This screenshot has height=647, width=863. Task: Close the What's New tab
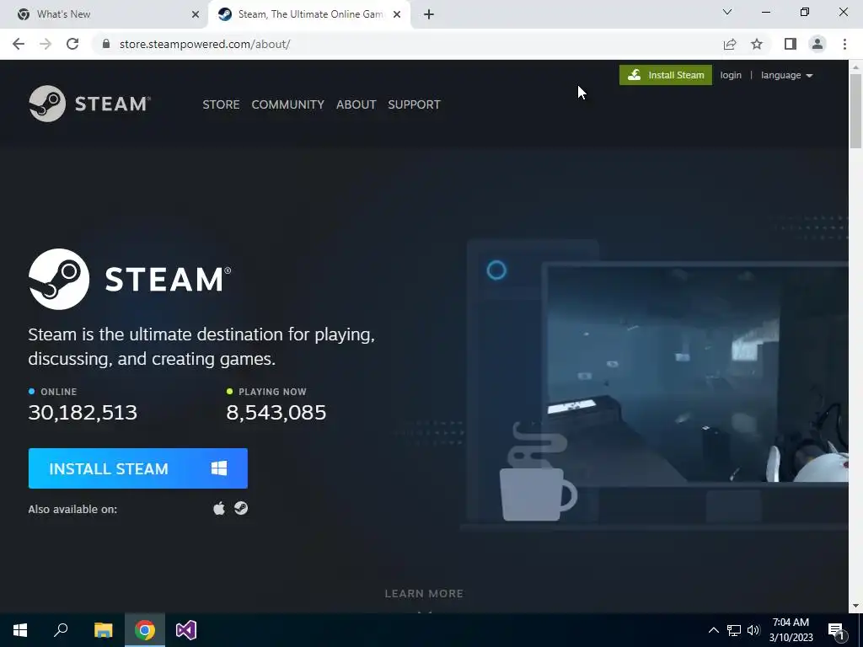[x=196, y=14]
